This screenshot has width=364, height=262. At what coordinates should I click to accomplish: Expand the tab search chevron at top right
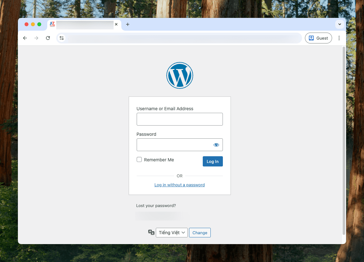339,24
